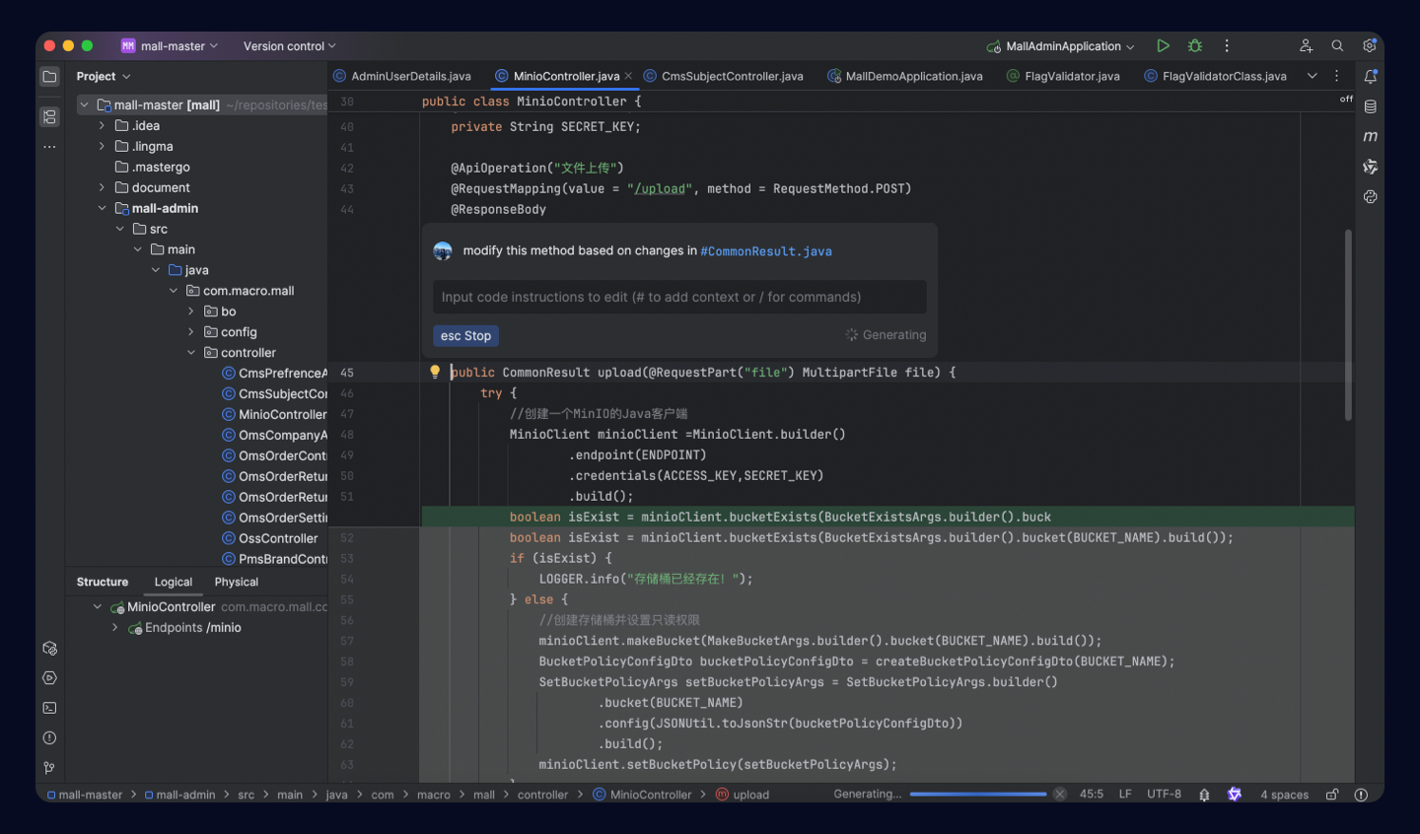This screenshot has width=1420, height=834.
Task: Select the Physical structure tab
Action: 237,582
